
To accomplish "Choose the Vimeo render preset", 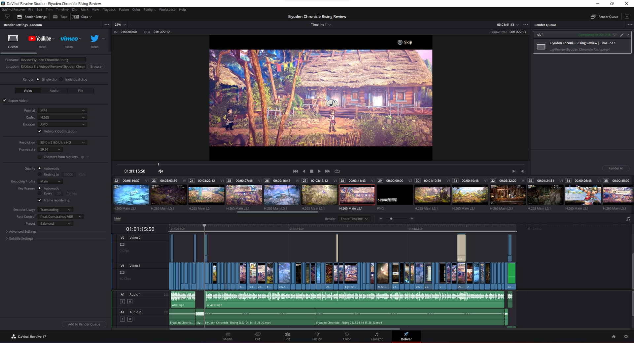I will click(69, 39).
